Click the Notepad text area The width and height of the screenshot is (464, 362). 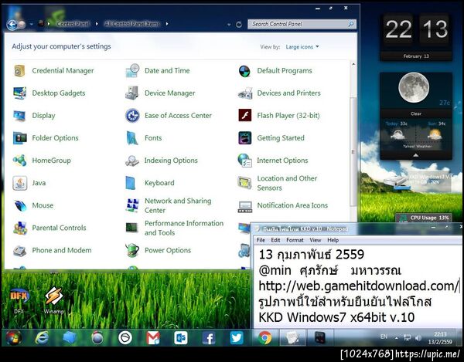point(358,286)
